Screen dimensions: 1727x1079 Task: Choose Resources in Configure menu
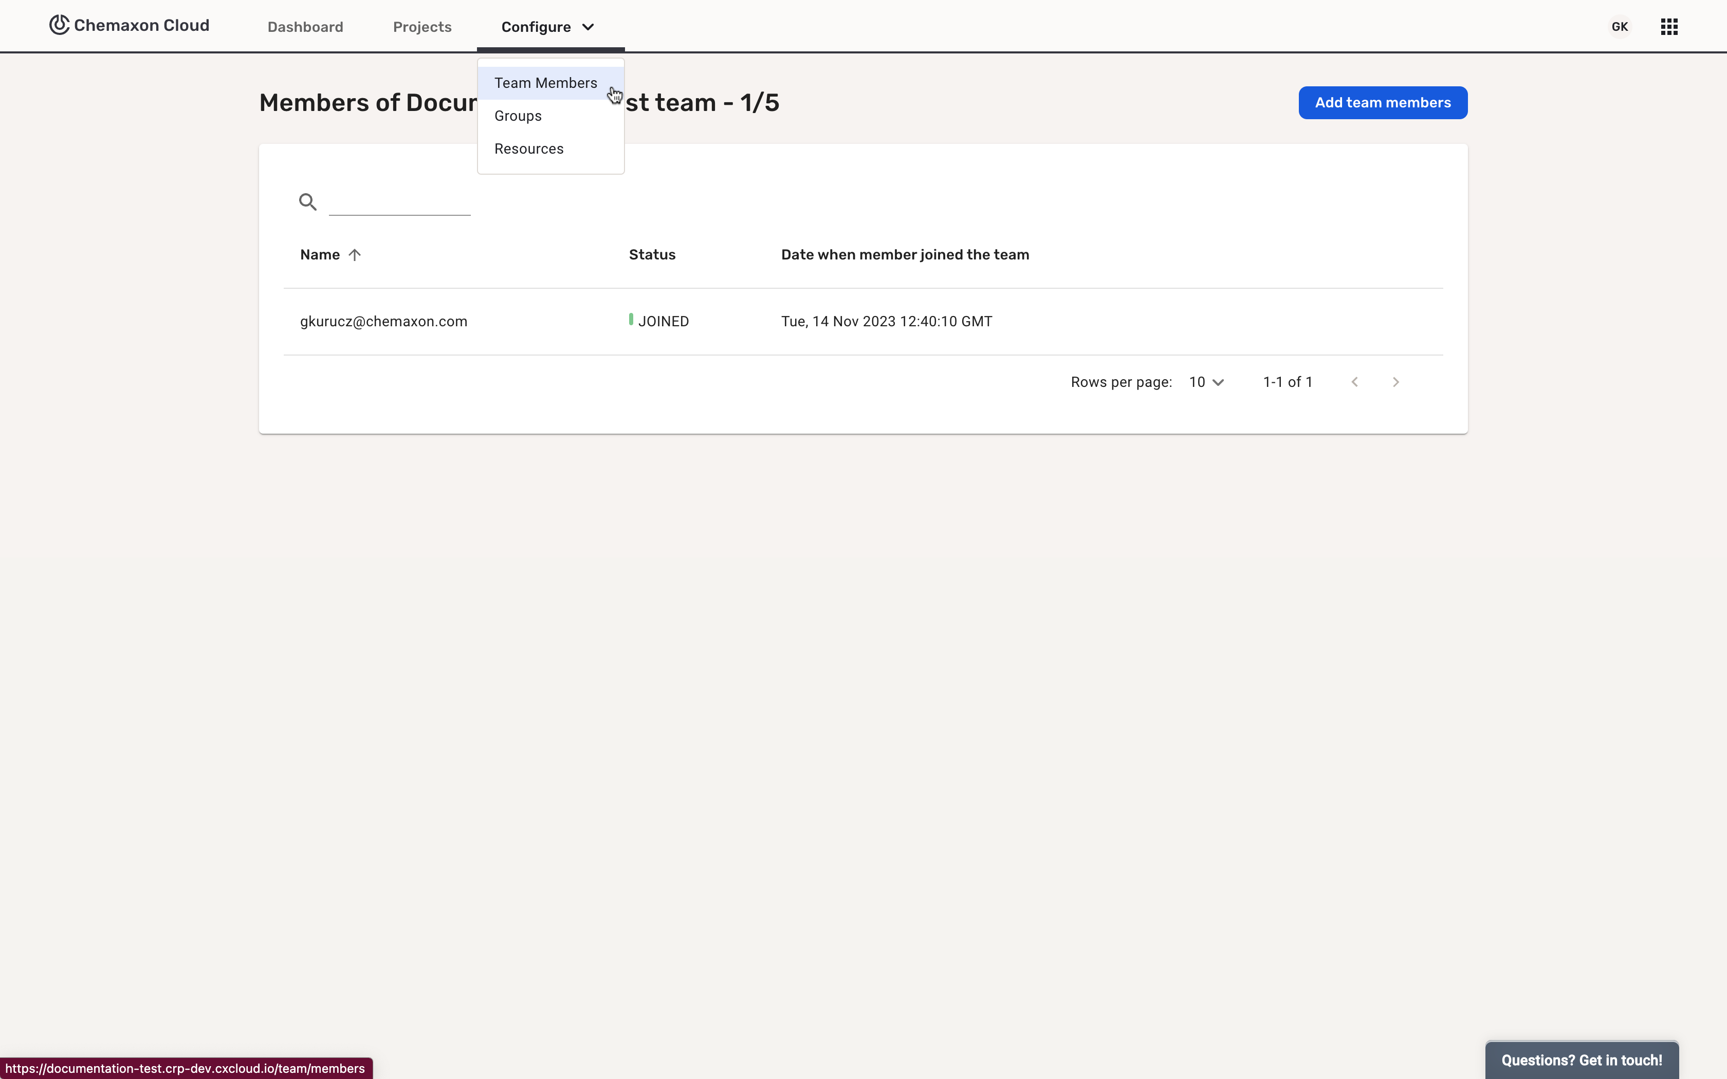pos(529,149)
